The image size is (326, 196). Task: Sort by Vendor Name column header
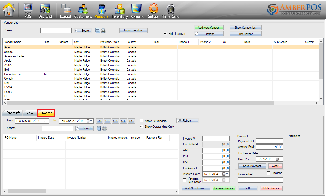coord(22,42)
